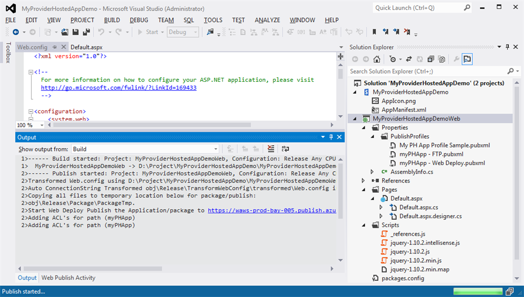524x297 pixels.
Task: Toggle Preview Selected Items in Solution Explorer
Action: [467, 59]
